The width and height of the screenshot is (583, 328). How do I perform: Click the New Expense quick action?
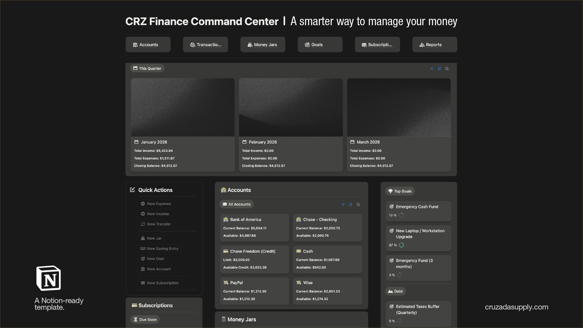coord(156,203)
